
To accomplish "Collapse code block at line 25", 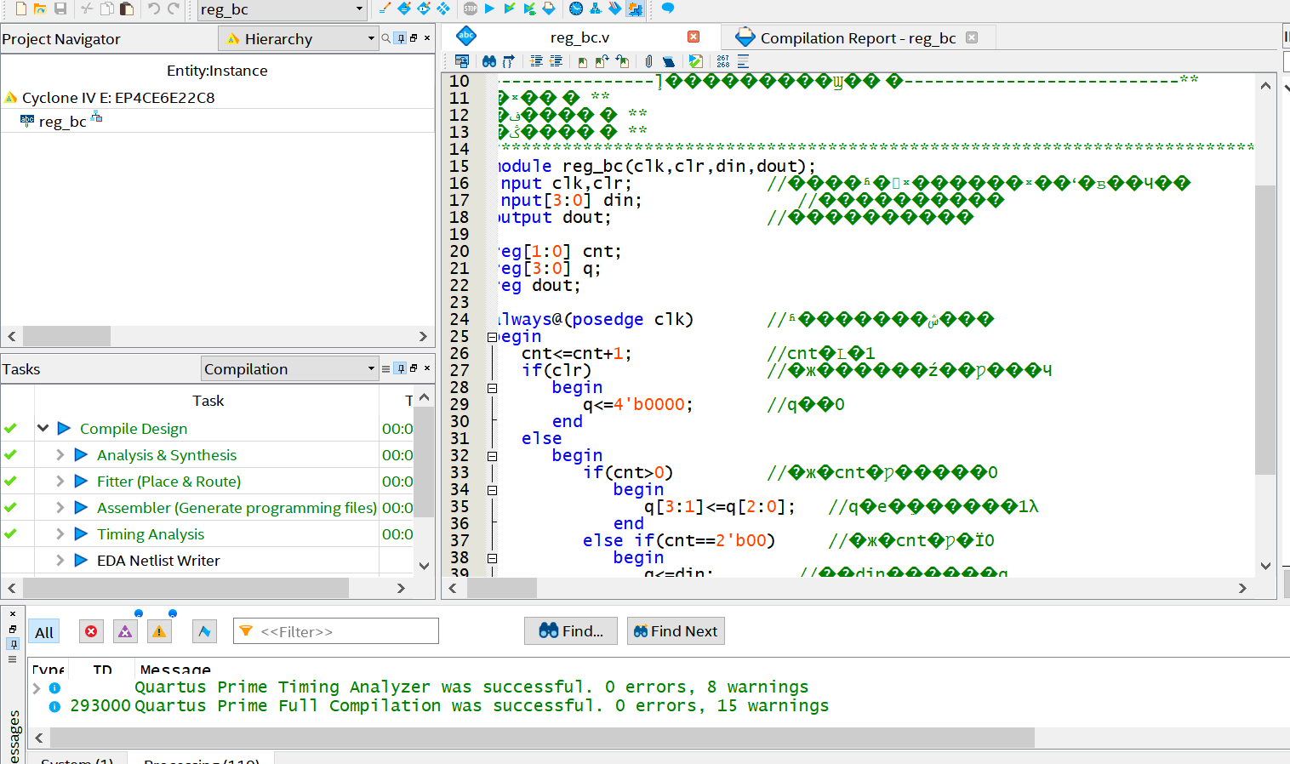I will [492, 337].
